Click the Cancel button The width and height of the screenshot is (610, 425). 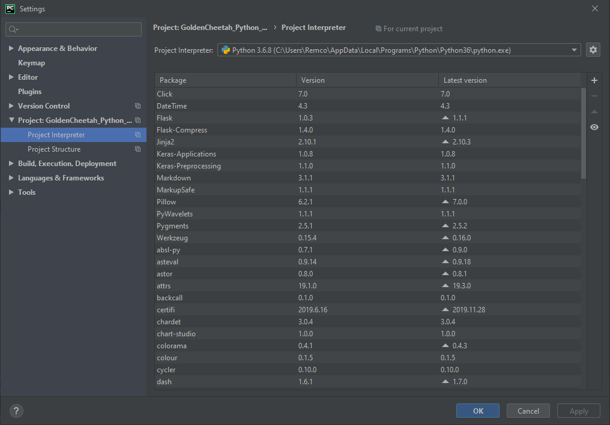click(528, 411)
